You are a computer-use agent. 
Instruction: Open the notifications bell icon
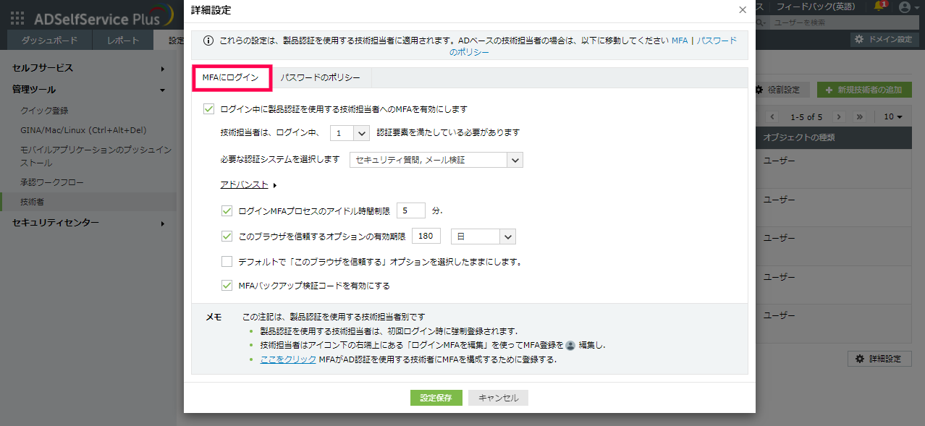pyautogui.click(x=879, y=7)
